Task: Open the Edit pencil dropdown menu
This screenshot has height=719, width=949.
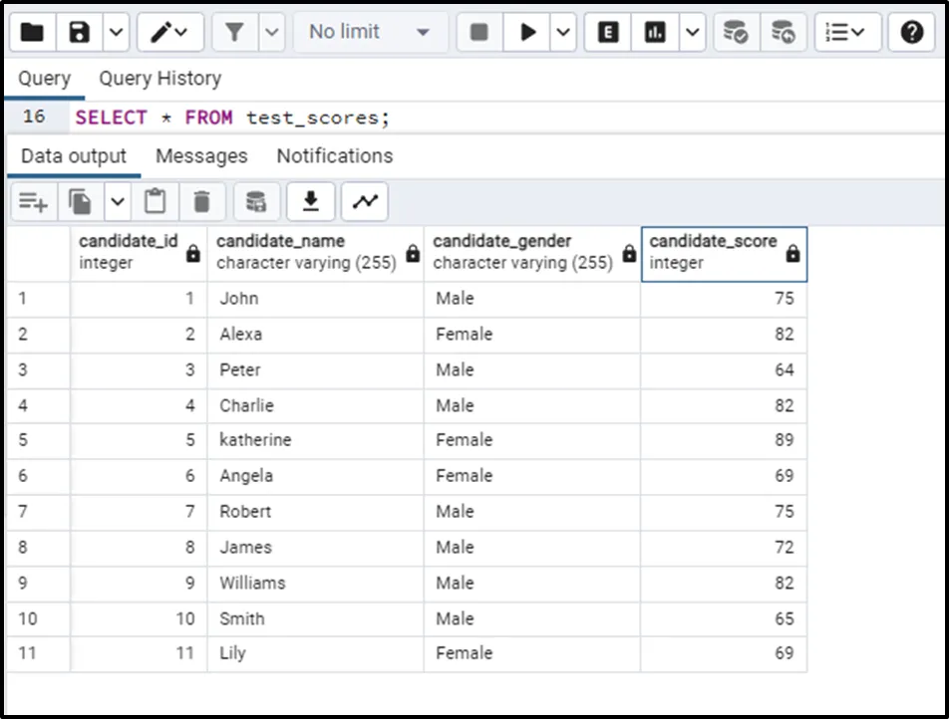Action: coord(169,33)
